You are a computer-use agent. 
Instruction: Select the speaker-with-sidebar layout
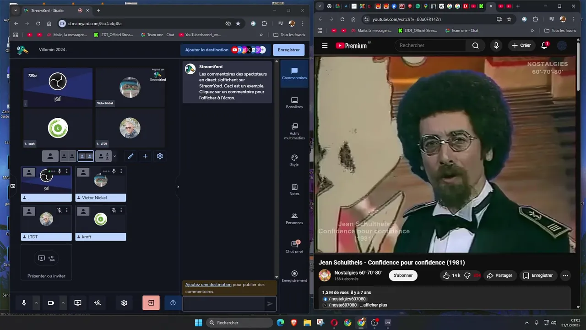(x=103, y=156)
